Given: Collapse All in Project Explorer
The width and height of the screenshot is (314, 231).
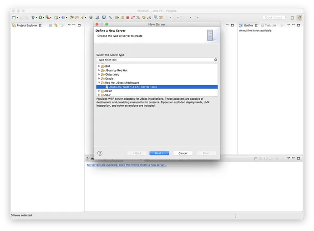Looking at the screenshot, I should pyautogui.click(x=51, y=25).
